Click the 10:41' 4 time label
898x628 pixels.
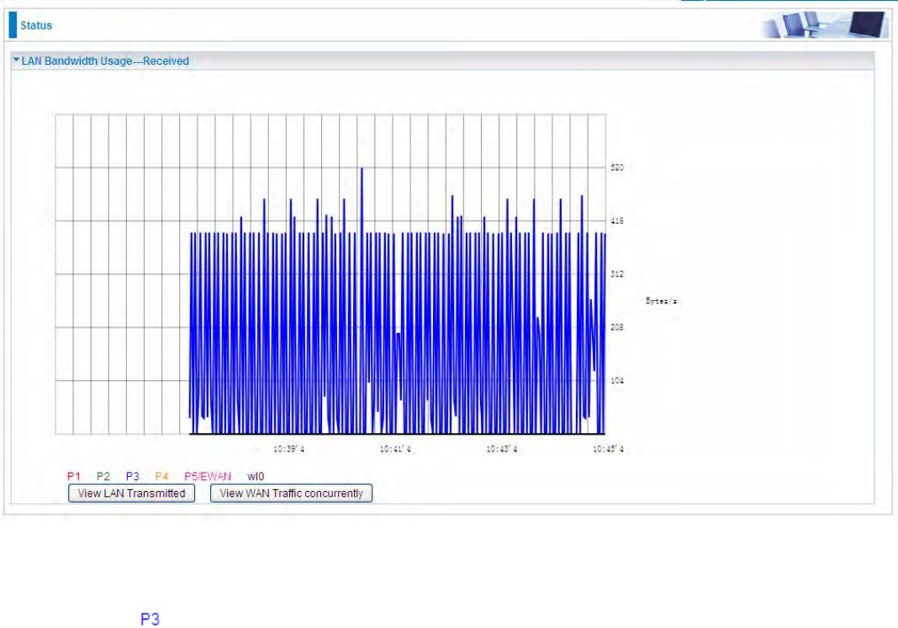click(x=395, y=449)
